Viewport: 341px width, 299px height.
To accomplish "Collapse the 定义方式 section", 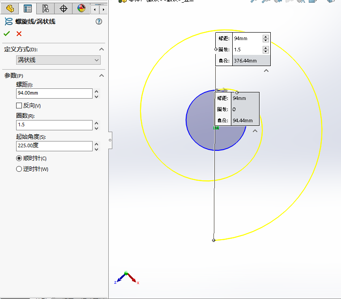I will tap(101, 50).
